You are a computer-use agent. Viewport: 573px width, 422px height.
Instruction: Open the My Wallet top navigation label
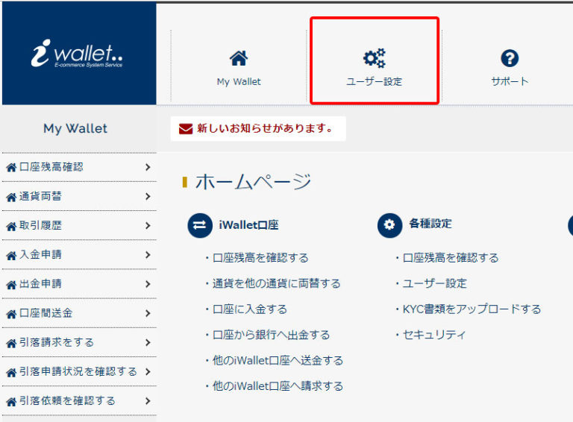(x=239, y=81)
